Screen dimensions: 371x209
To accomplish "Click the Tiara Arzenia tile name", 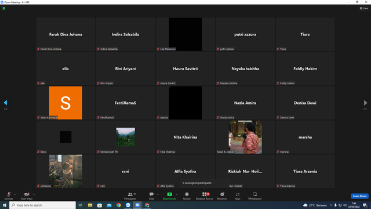I will coord(305,172).
